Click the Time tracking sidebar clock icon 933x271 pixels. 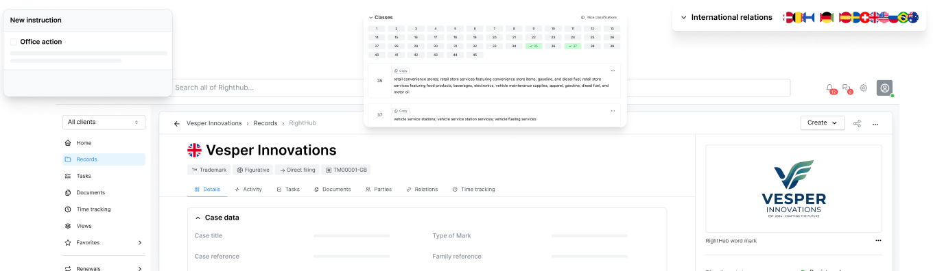coord(68,209)
